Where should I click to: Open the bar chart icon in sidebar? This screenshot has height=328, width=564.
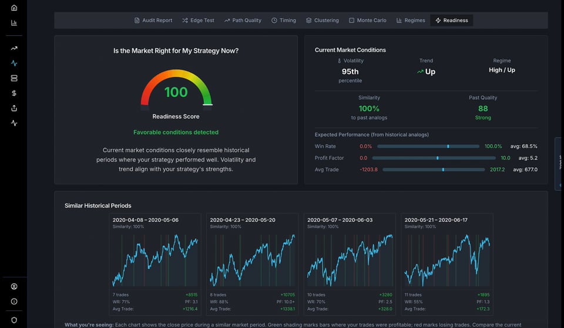[14, 23]
